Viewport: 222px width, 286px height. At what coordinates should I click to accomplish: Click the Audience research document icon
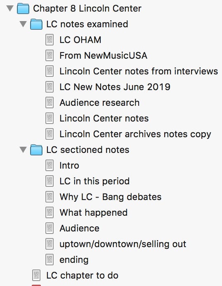point(50,102)
